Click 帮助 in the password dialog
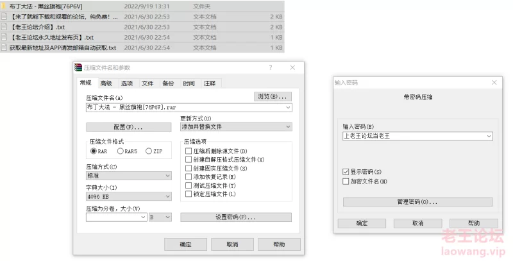 point(474,223)
